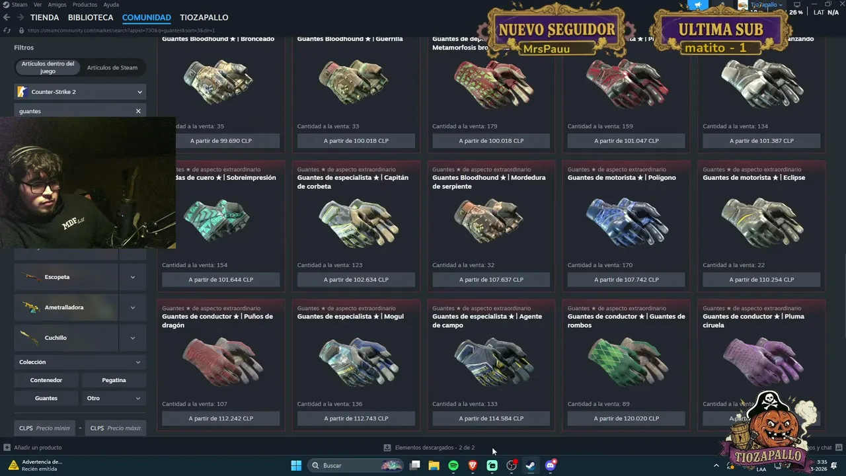Open the Ayuda menu
This screenshot has width=846, height=476.
click(x=111, y=5)
